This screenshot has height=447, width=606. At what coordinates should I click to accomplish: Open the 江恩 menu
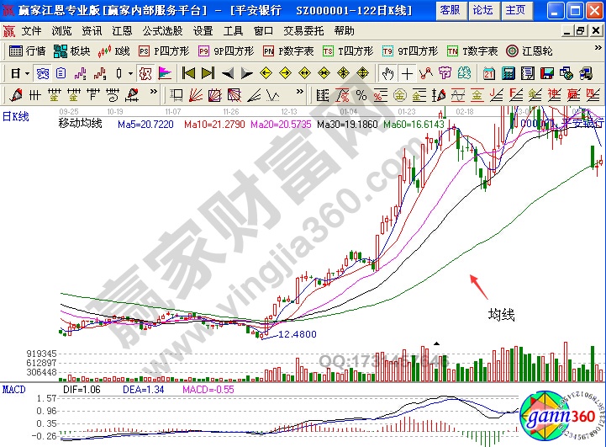[x=122, y=30]
